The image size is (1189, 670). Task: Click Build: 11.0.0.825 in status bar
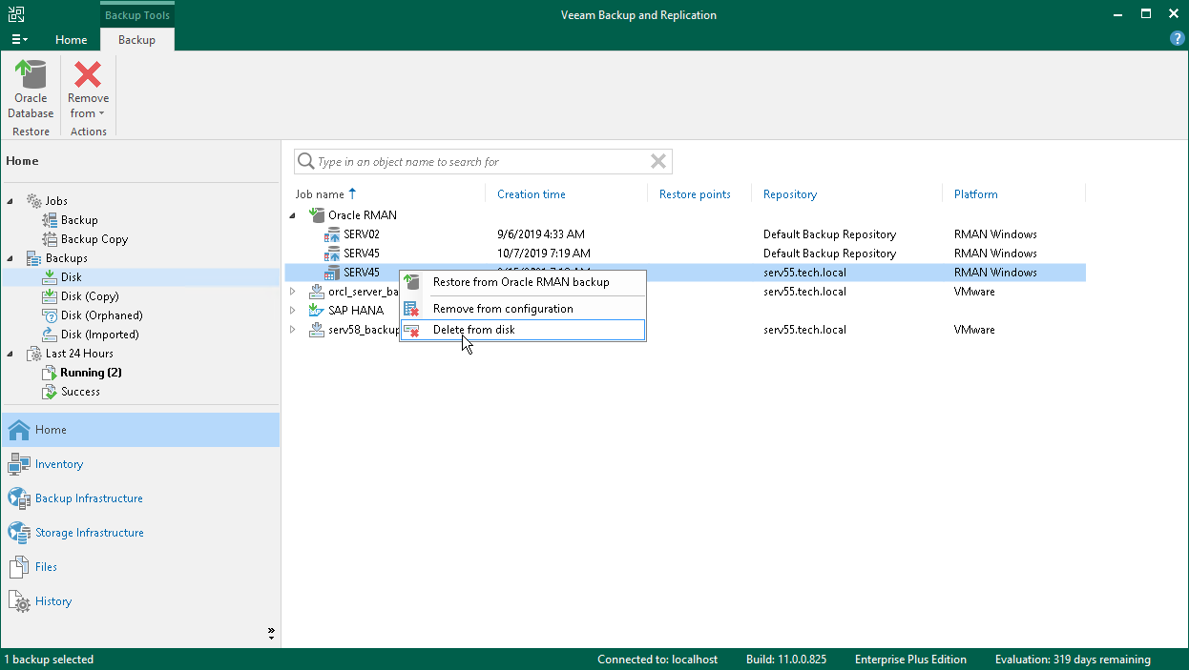point(784,660)
